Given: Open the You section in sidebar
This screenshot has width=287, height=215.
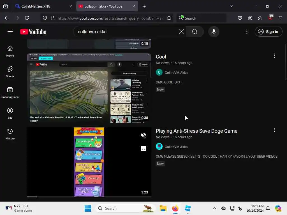Looking at the screenshot, I should pos(10,113).
